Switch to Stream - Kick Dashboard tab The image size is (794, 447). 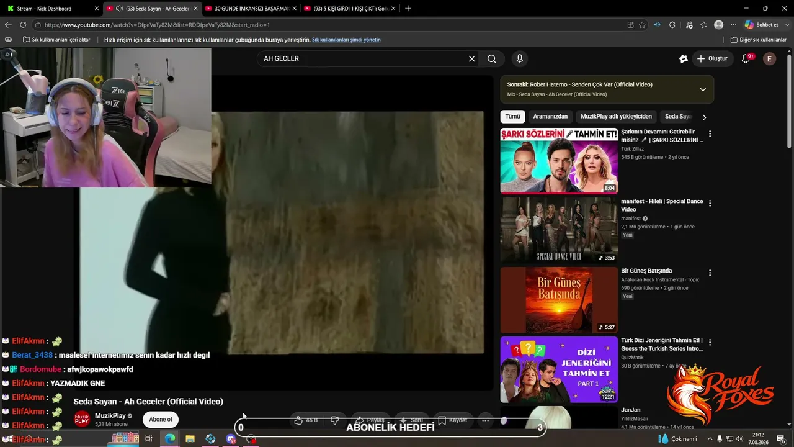click(53, 9)
